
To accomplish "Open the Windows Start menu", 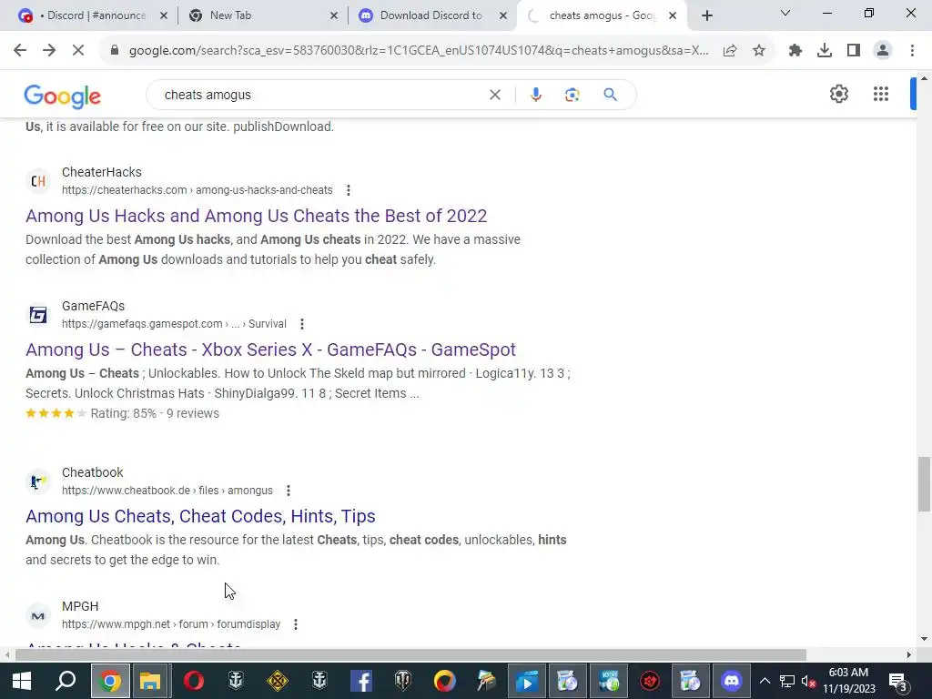I will 22,681.
